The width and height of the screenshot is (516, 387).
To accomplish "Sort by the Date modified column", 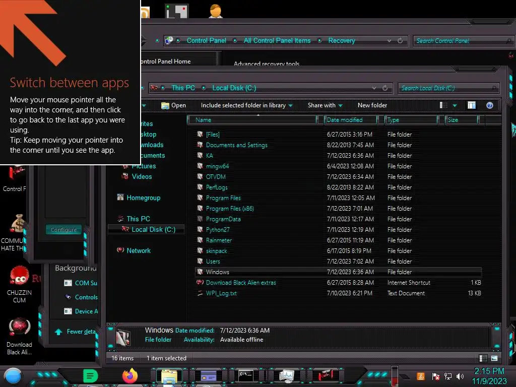I will pos(351,120).
